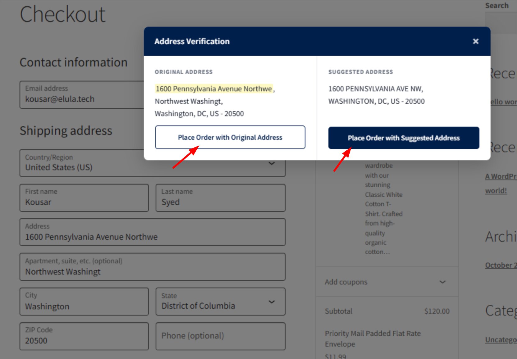Expand the Add coupons section
517x359 pixels.
click(x=387, y=282)
